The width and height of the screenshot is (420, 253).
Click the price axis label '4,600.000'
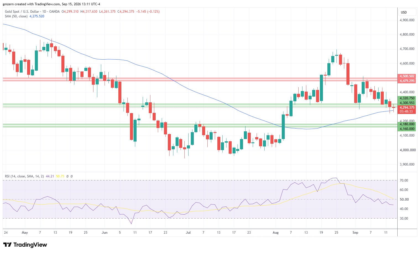(407, 63)
